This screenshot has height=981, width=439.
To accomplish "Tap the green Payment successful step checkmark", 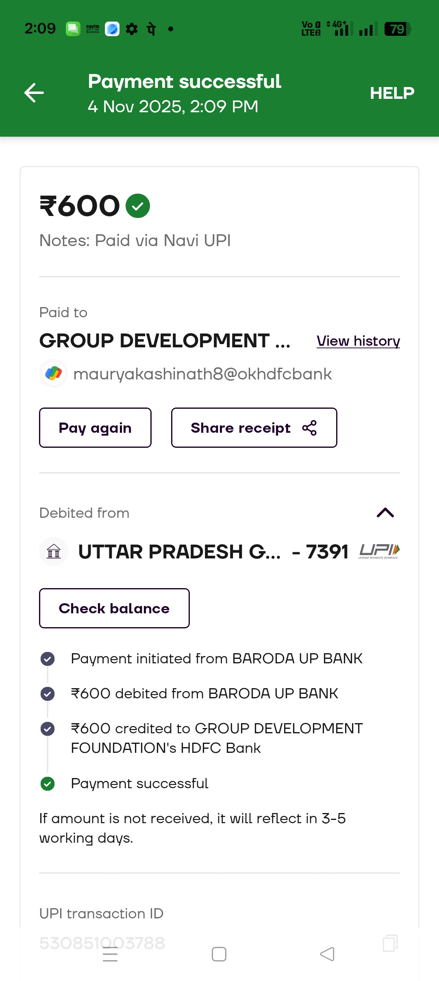I will tap(48, 783).
